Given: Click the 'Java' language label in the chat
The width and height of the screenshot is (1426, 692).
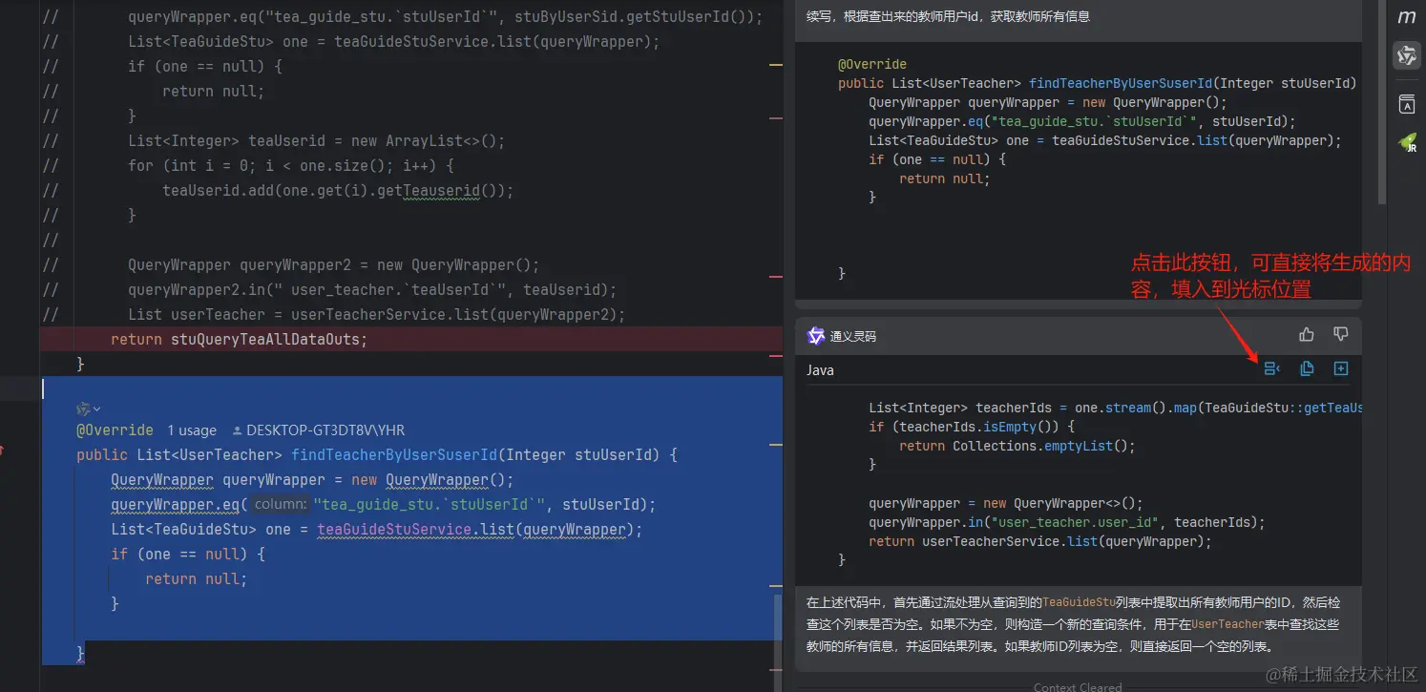Looking at the screenshot, I should click(820, 370).
